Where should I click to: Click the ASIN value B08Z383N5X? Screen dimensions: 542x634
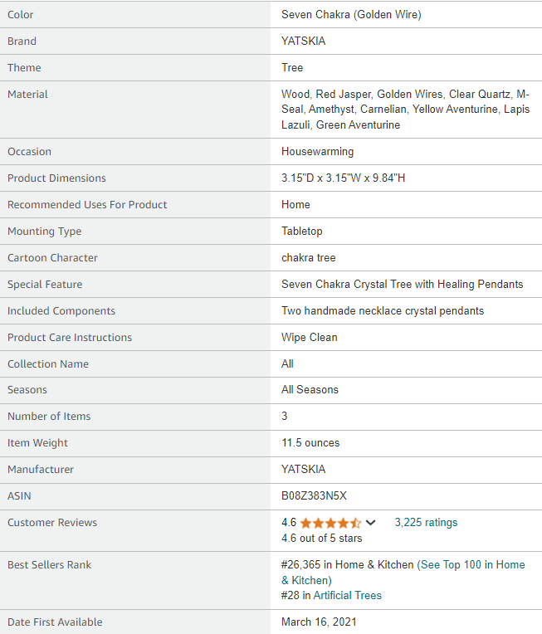point(314,495)
